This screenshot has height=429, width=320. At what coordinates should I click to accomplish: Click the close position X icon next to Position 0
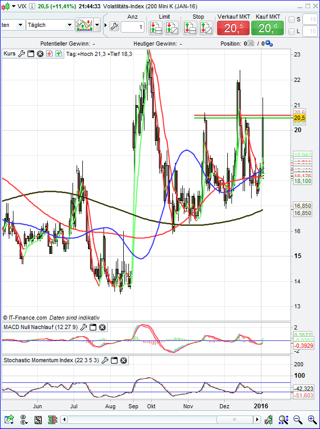[x=251, y=43]
